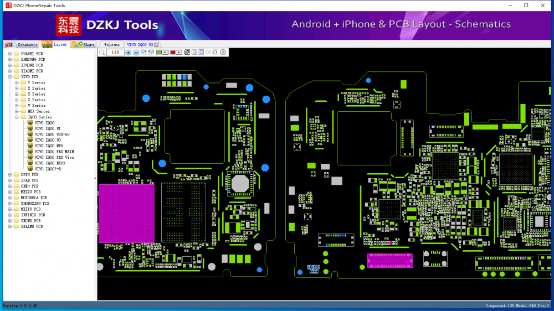554x311 pixels.
Task: Select the MOTOROLA PCB folder
Action: [x=34, y=198]
